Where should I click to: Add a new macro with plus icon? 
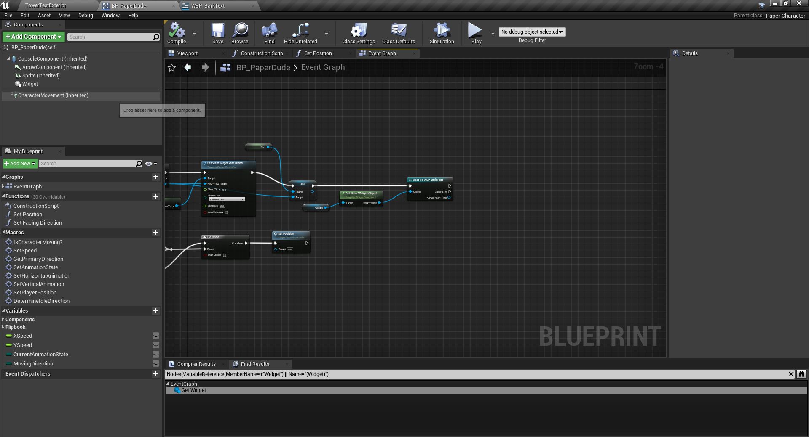155,233
